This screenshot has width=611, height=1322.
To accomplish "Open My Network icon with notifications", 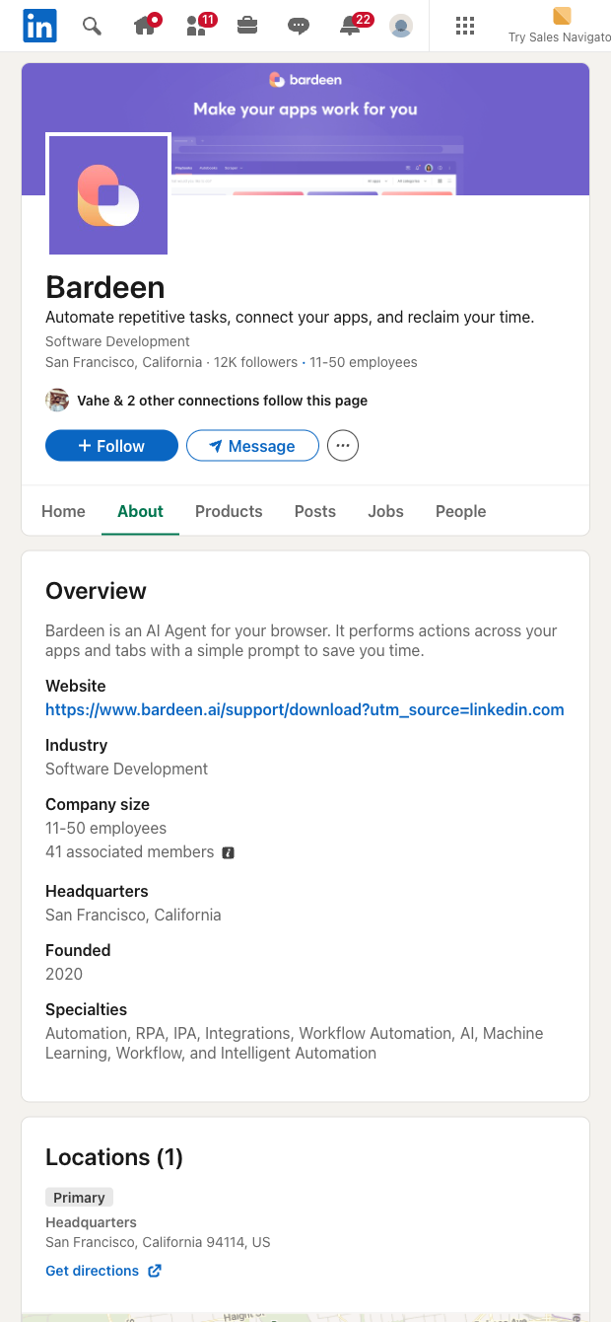I will 196,27.
